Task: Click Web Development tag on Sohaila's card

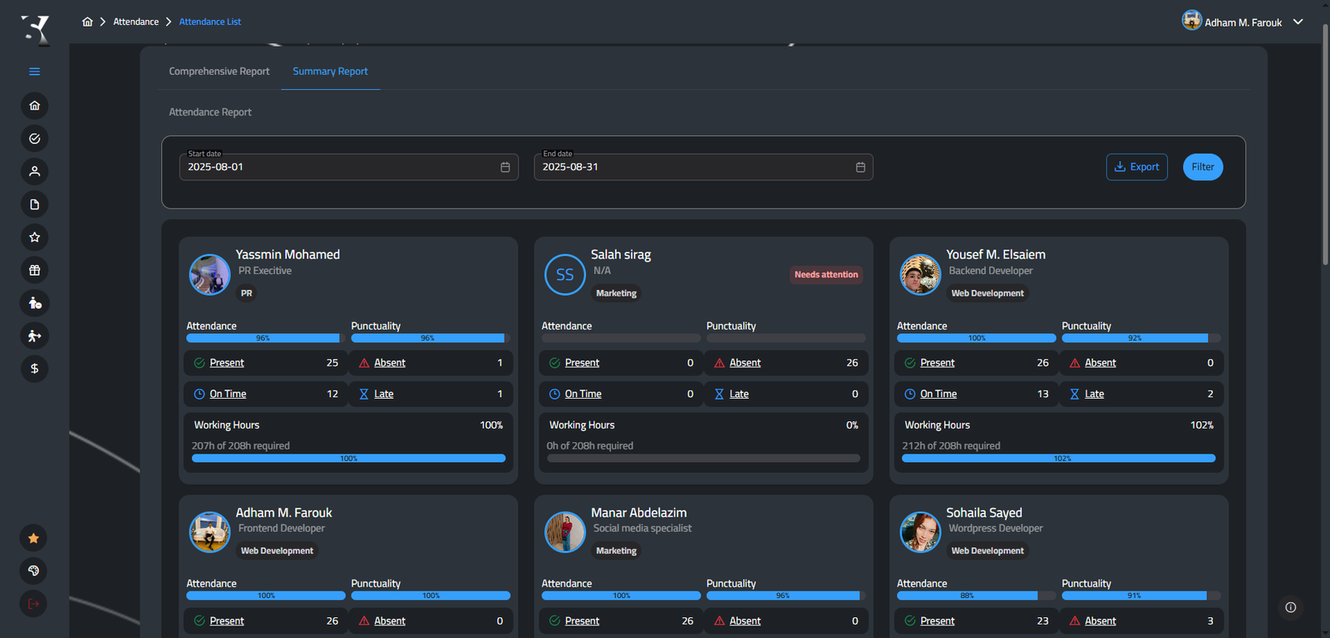Action: pyautogui.click(x=988, y=551)
